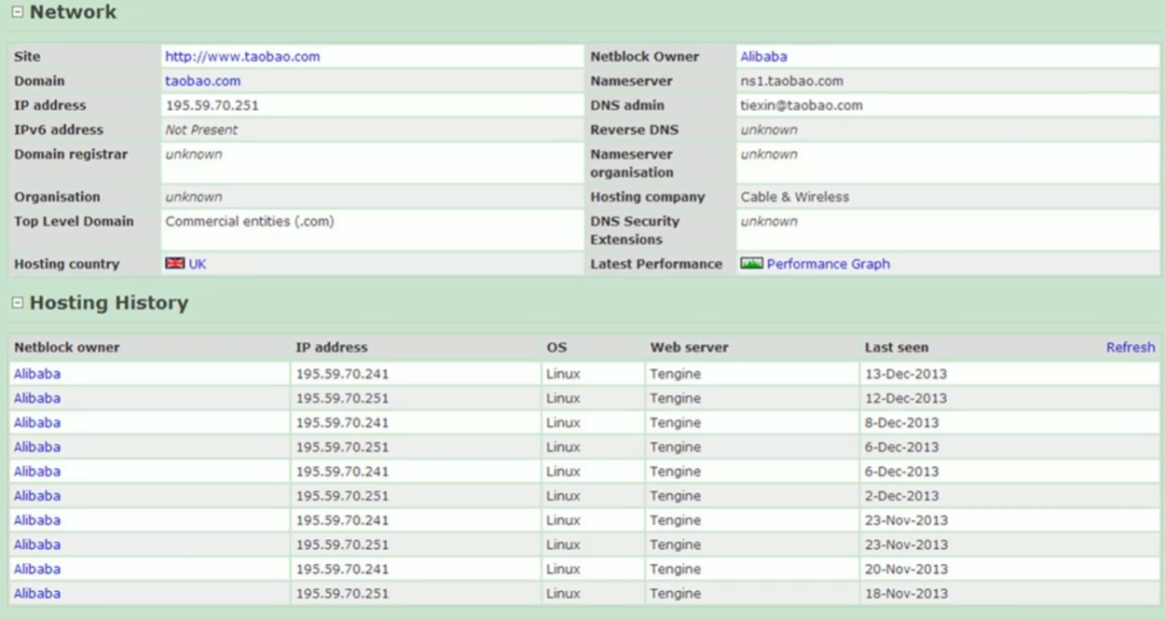Select the ns1.taobao.com nameserver value
This screenshot has width=1166, height=619.
pyautogui.click(x=792, y=81)
